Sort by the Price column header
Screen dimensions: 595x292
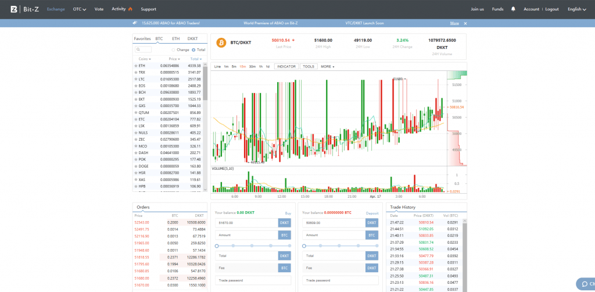(174, 59)
